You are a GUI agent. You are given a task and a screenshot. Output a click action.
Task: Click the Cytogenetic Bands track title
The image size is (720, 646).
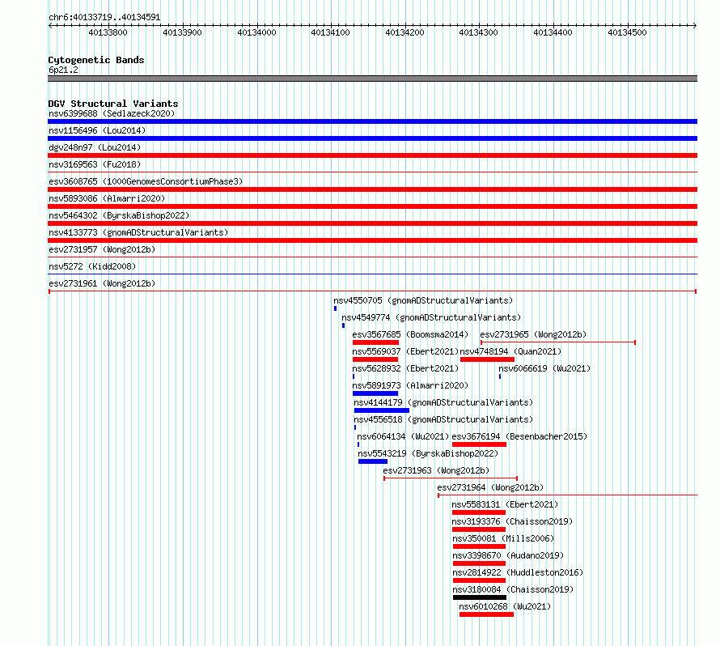[x=96, y=60]
